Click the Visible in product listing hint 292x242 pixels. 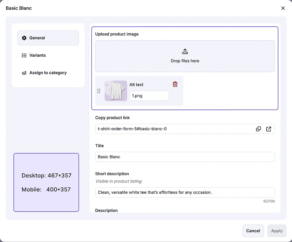[119, 181]
